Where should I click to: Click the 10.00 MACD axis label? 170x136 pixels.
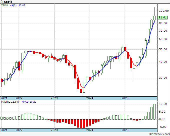point(163,104)
